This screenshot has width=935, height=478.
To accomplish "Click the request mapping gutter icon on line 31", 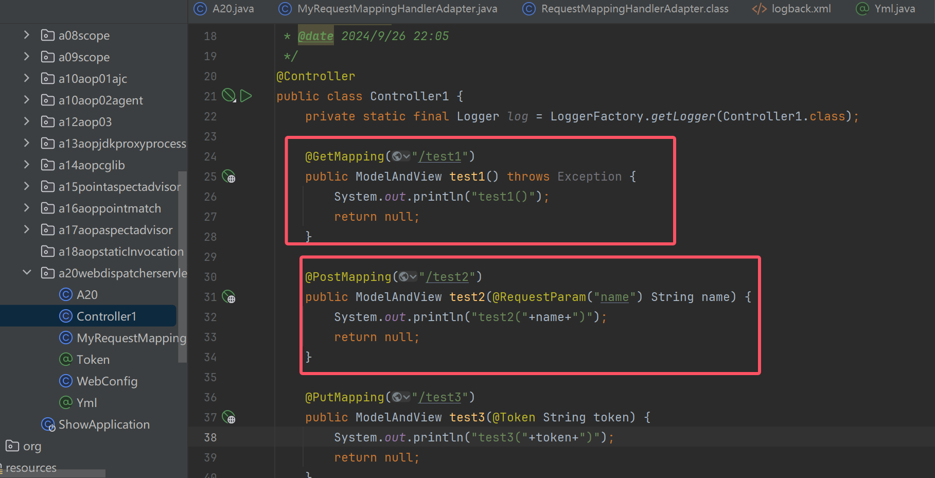I will pyautogui.click(x=228, y=297).
